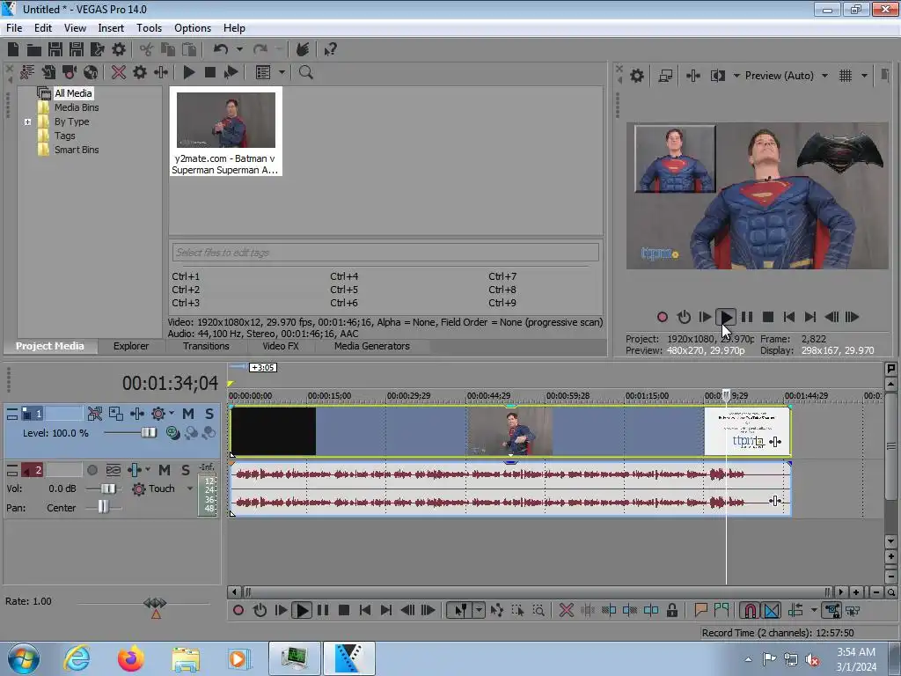
Task: Go to end in the preview controls
Action: (x=810, y=317)
